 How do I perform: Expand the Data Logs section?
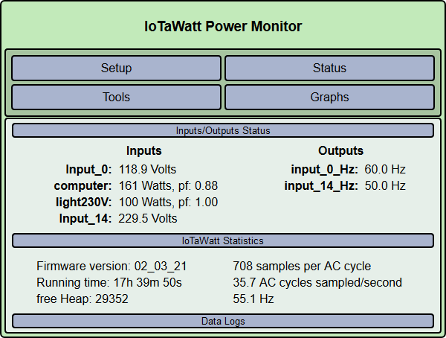pos(223,321)
